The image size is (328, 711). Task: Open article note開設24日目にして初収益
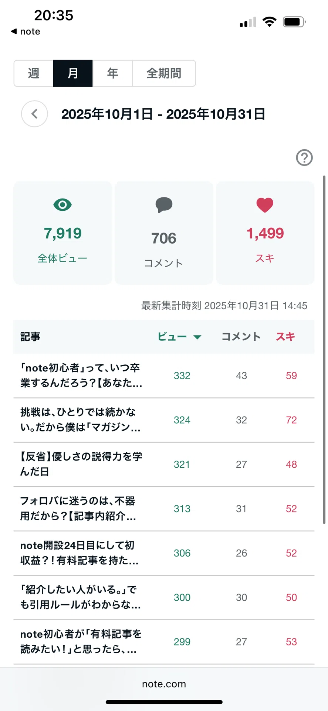[164, 553]
